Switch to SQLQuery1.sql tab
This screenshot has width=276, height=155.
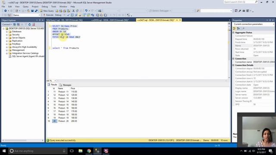click(64, 20)
